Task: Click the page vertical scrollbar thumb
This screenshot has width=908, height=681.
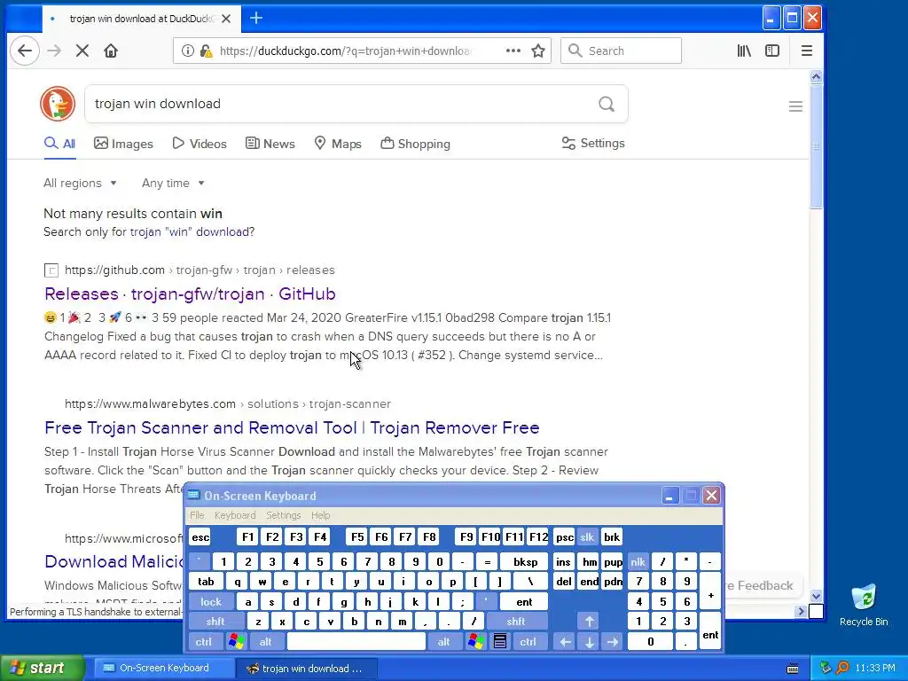Action: 816,146
